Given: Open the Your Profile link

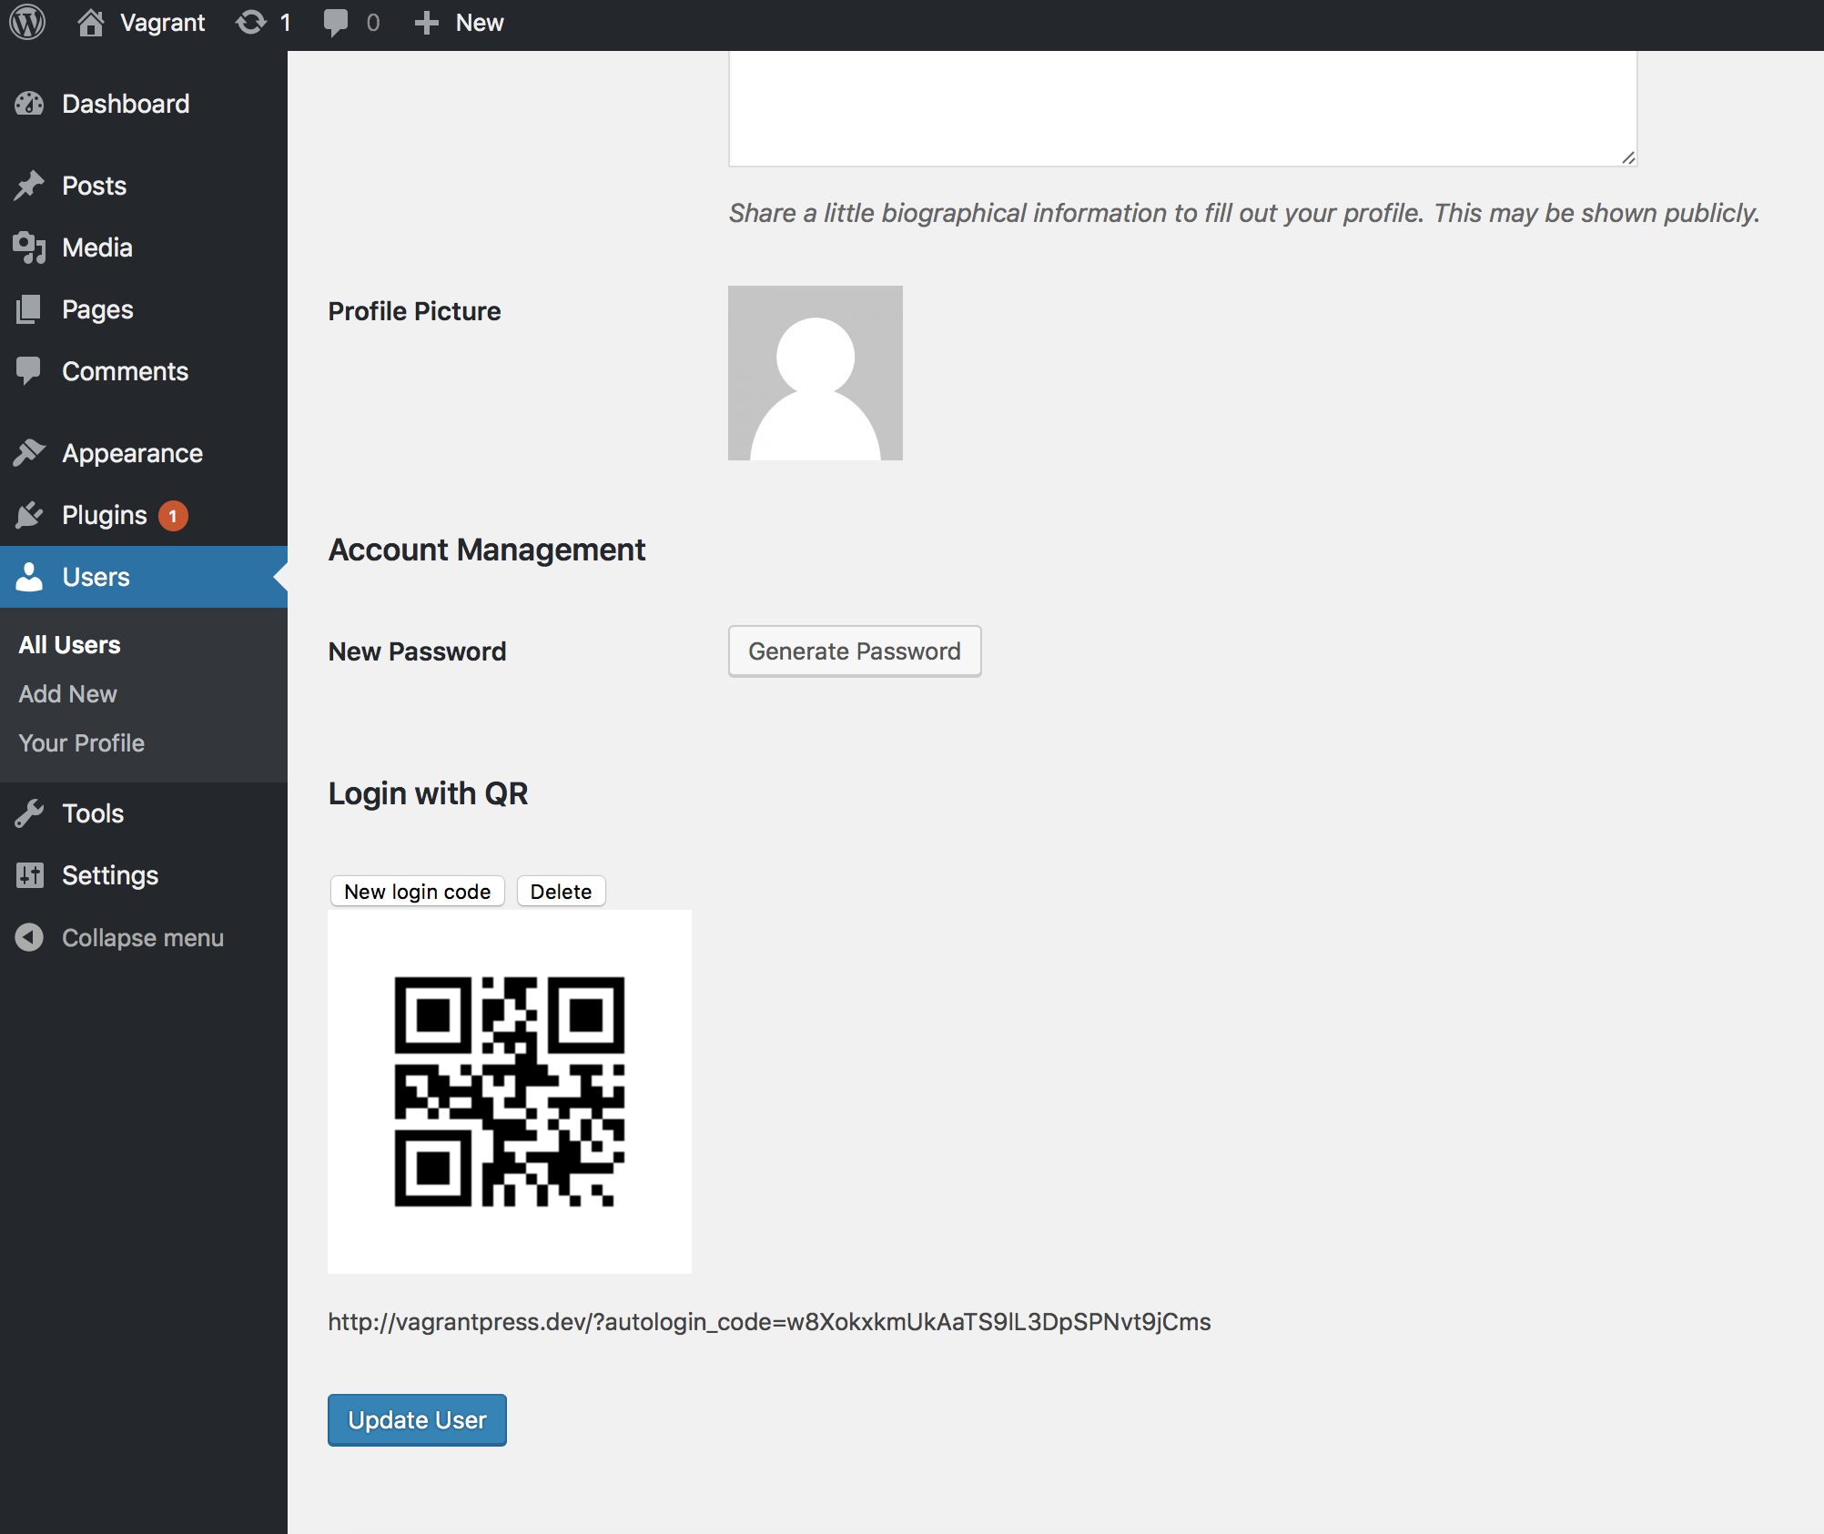Looking at the screenshot, I should [80, 742].
